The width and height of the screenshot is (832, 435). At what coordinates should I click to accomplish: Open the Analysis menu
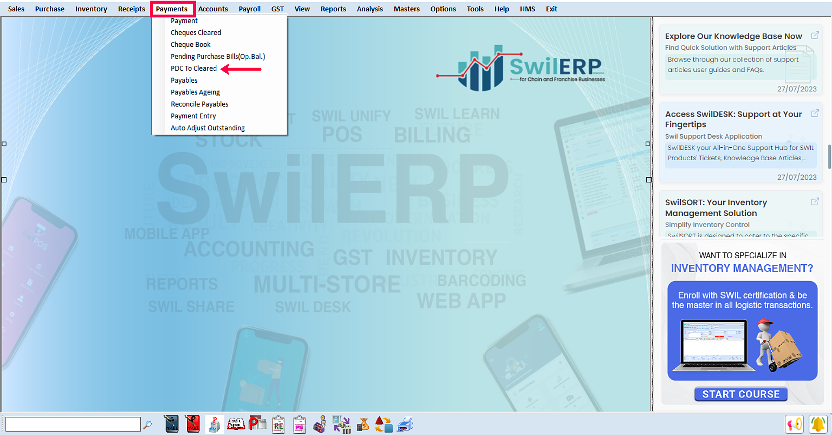click(370, 9)
